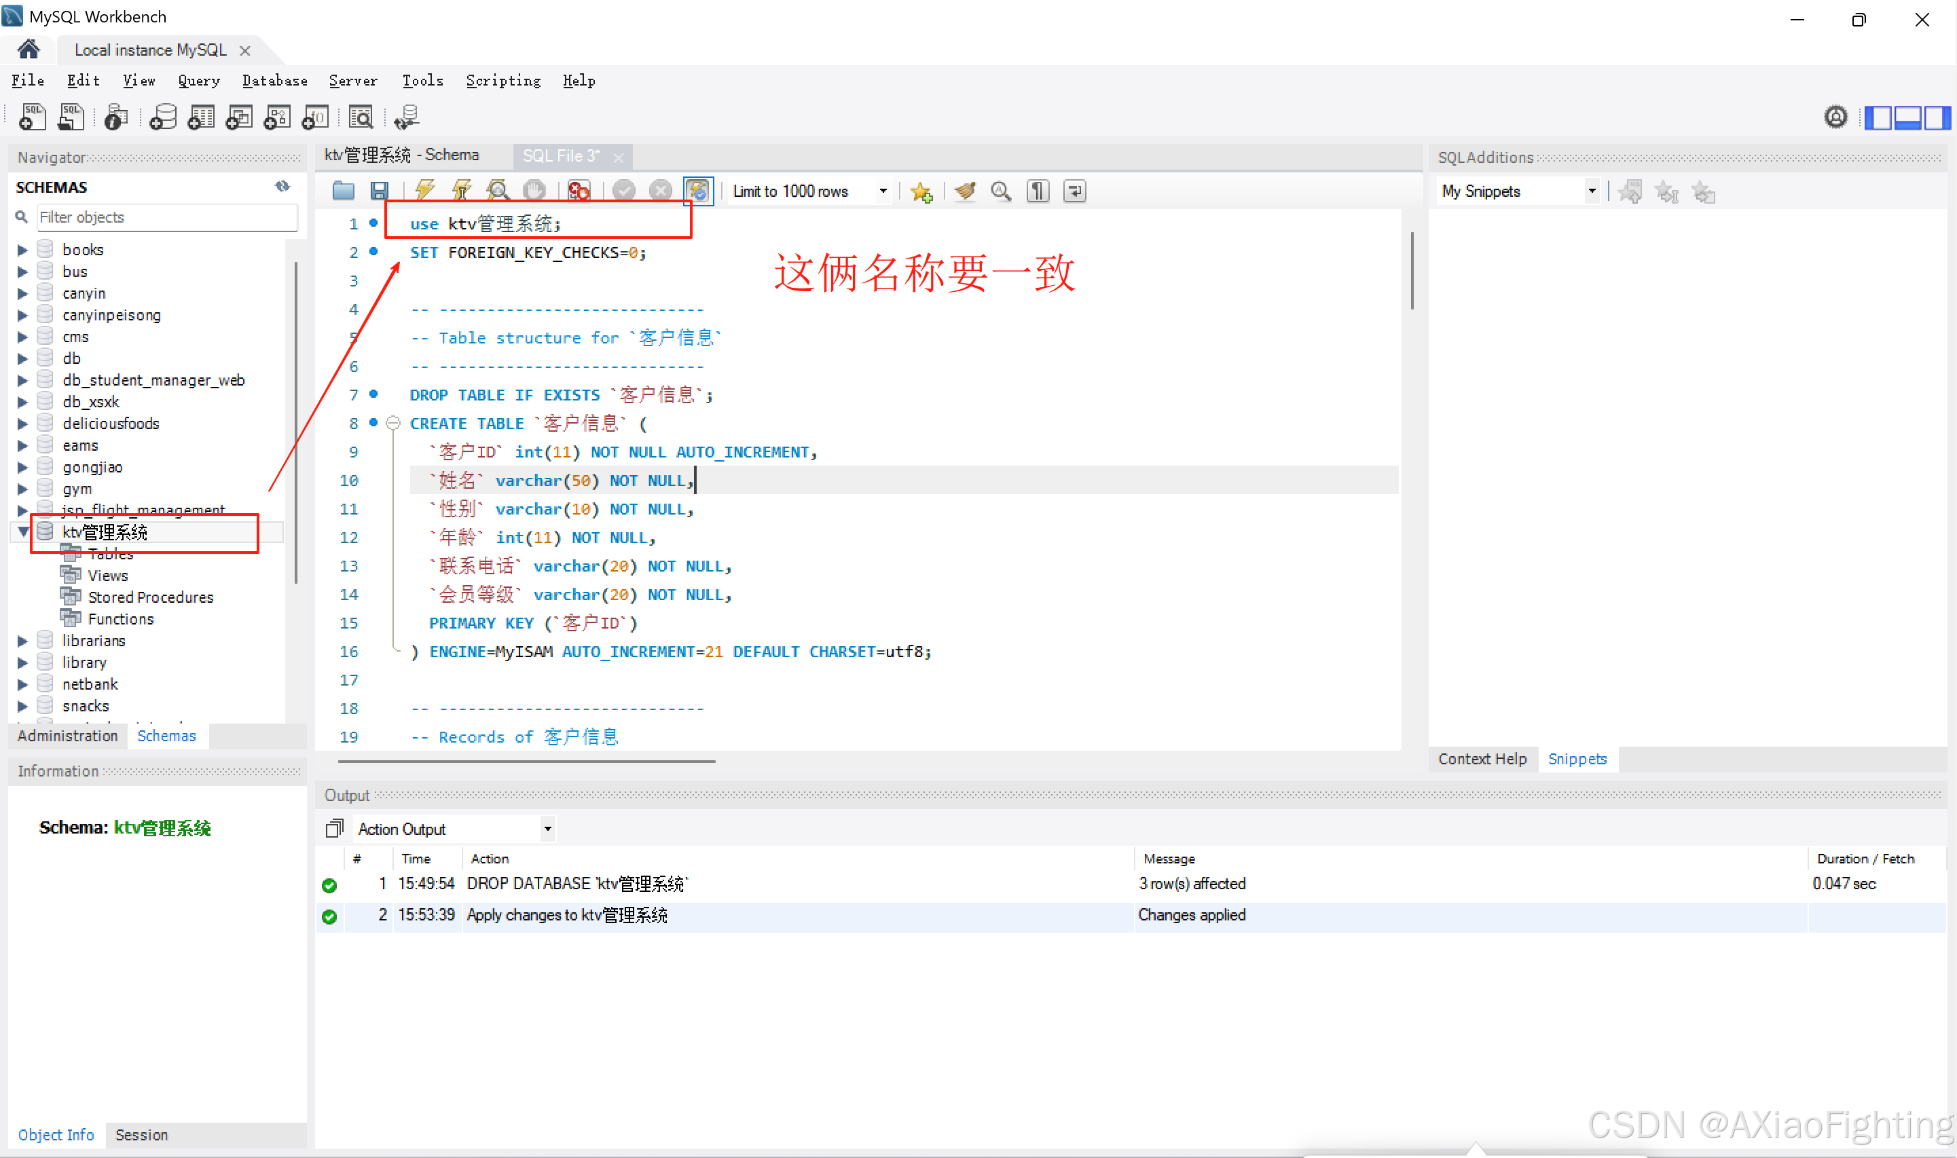
Task: Click the Save SQL script icon
Action: 380,191
